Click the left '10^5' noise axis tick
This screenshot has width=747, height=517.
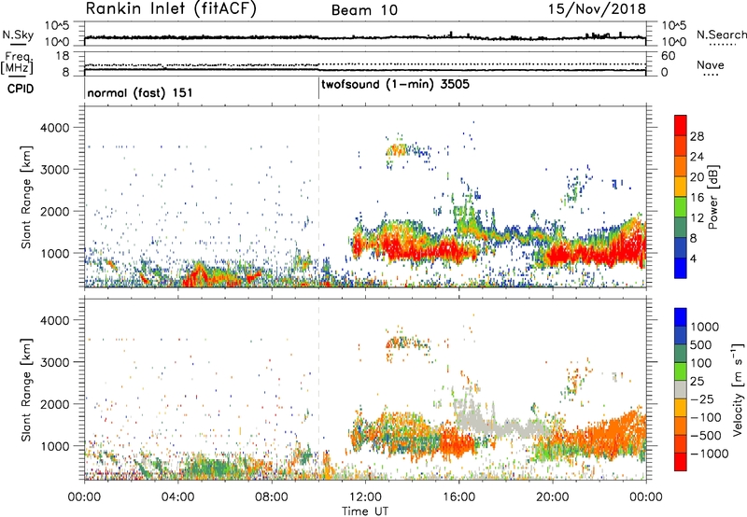57,26
